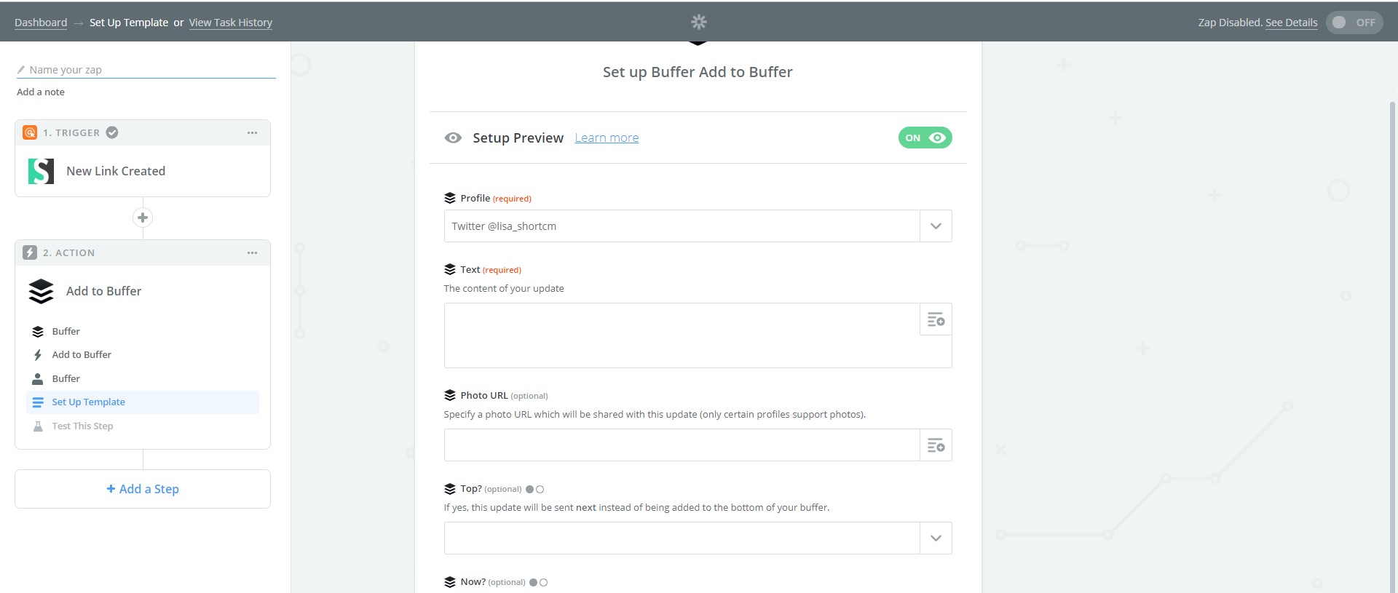Click the person icon beside Buffer account step
Image resolution: width=1398 pixels, height=593 pixels.
(37, 378)
